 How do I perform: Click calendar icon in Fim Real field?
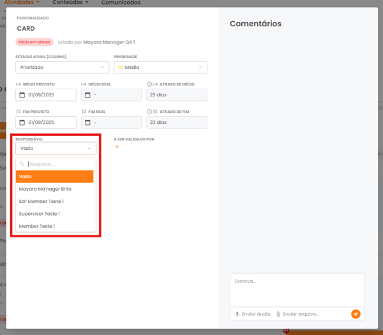[x=87, y=123]
